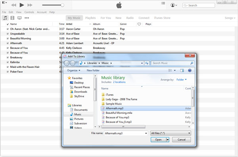Click the Help question mark icon

click(190, 71)
